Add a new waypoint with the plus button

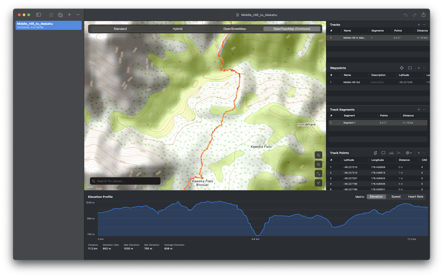click(418, 68)
